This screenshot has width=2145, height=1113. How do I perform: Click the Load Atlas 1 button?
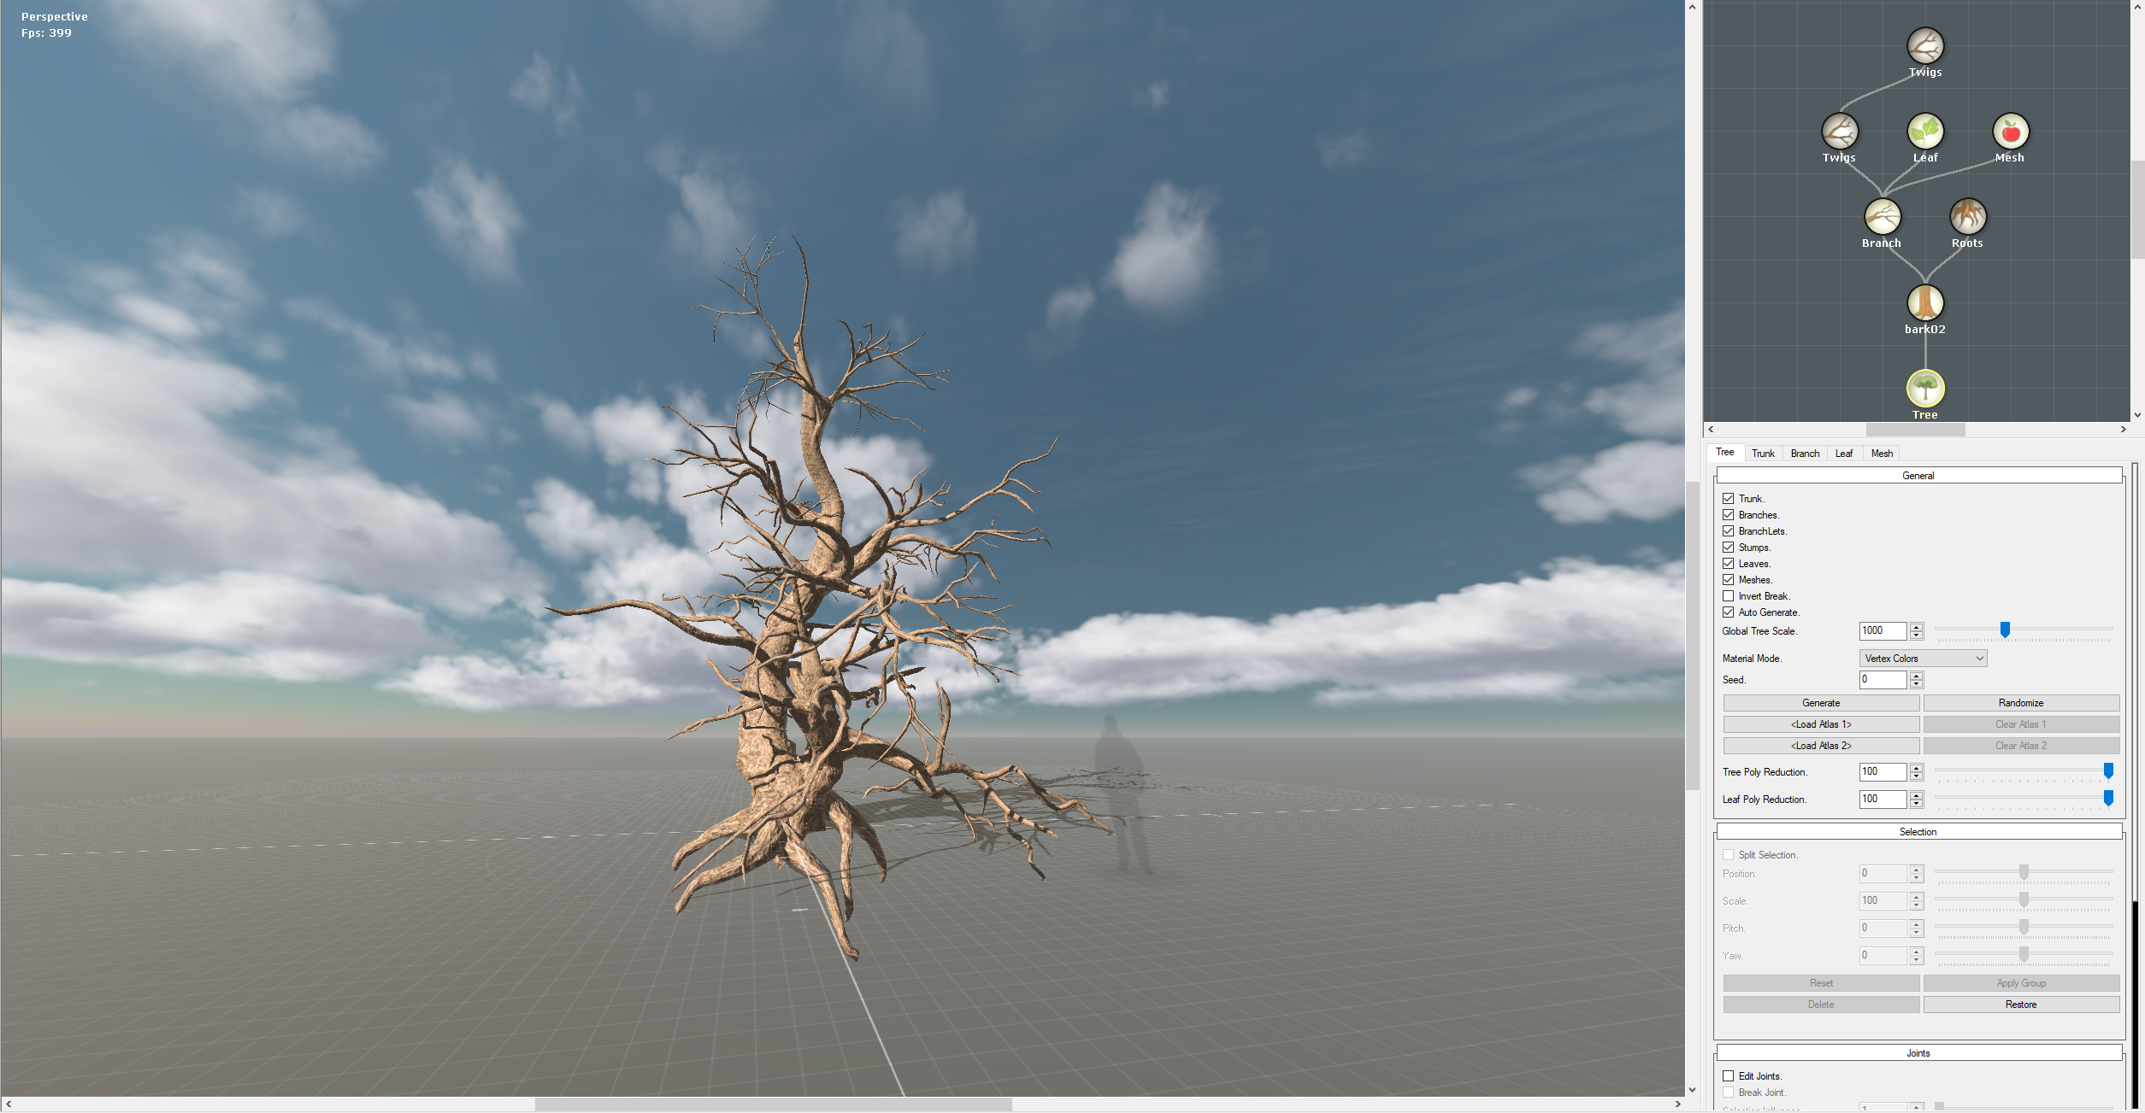(x=1820, y=724)
